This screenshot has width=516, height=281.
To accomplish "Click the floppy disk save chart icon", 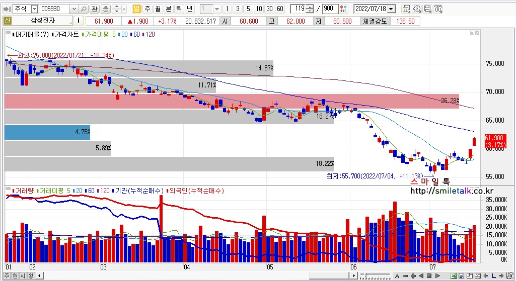I will point(427,9).
